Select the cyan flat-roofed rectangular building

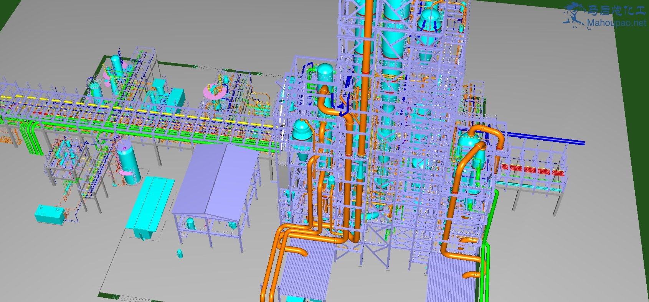[x=150, y=207]
